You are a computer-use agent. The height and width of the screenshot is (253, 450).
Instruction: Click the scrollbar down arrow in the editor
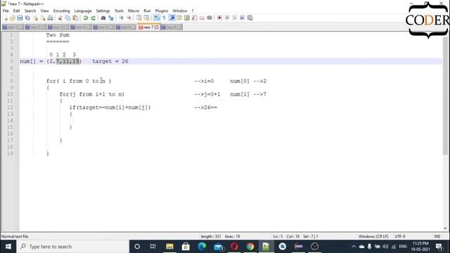click(445, 228)
